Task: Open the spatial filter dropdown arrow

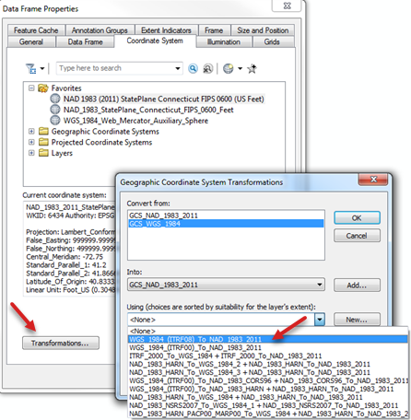Action: pos(42,68)
